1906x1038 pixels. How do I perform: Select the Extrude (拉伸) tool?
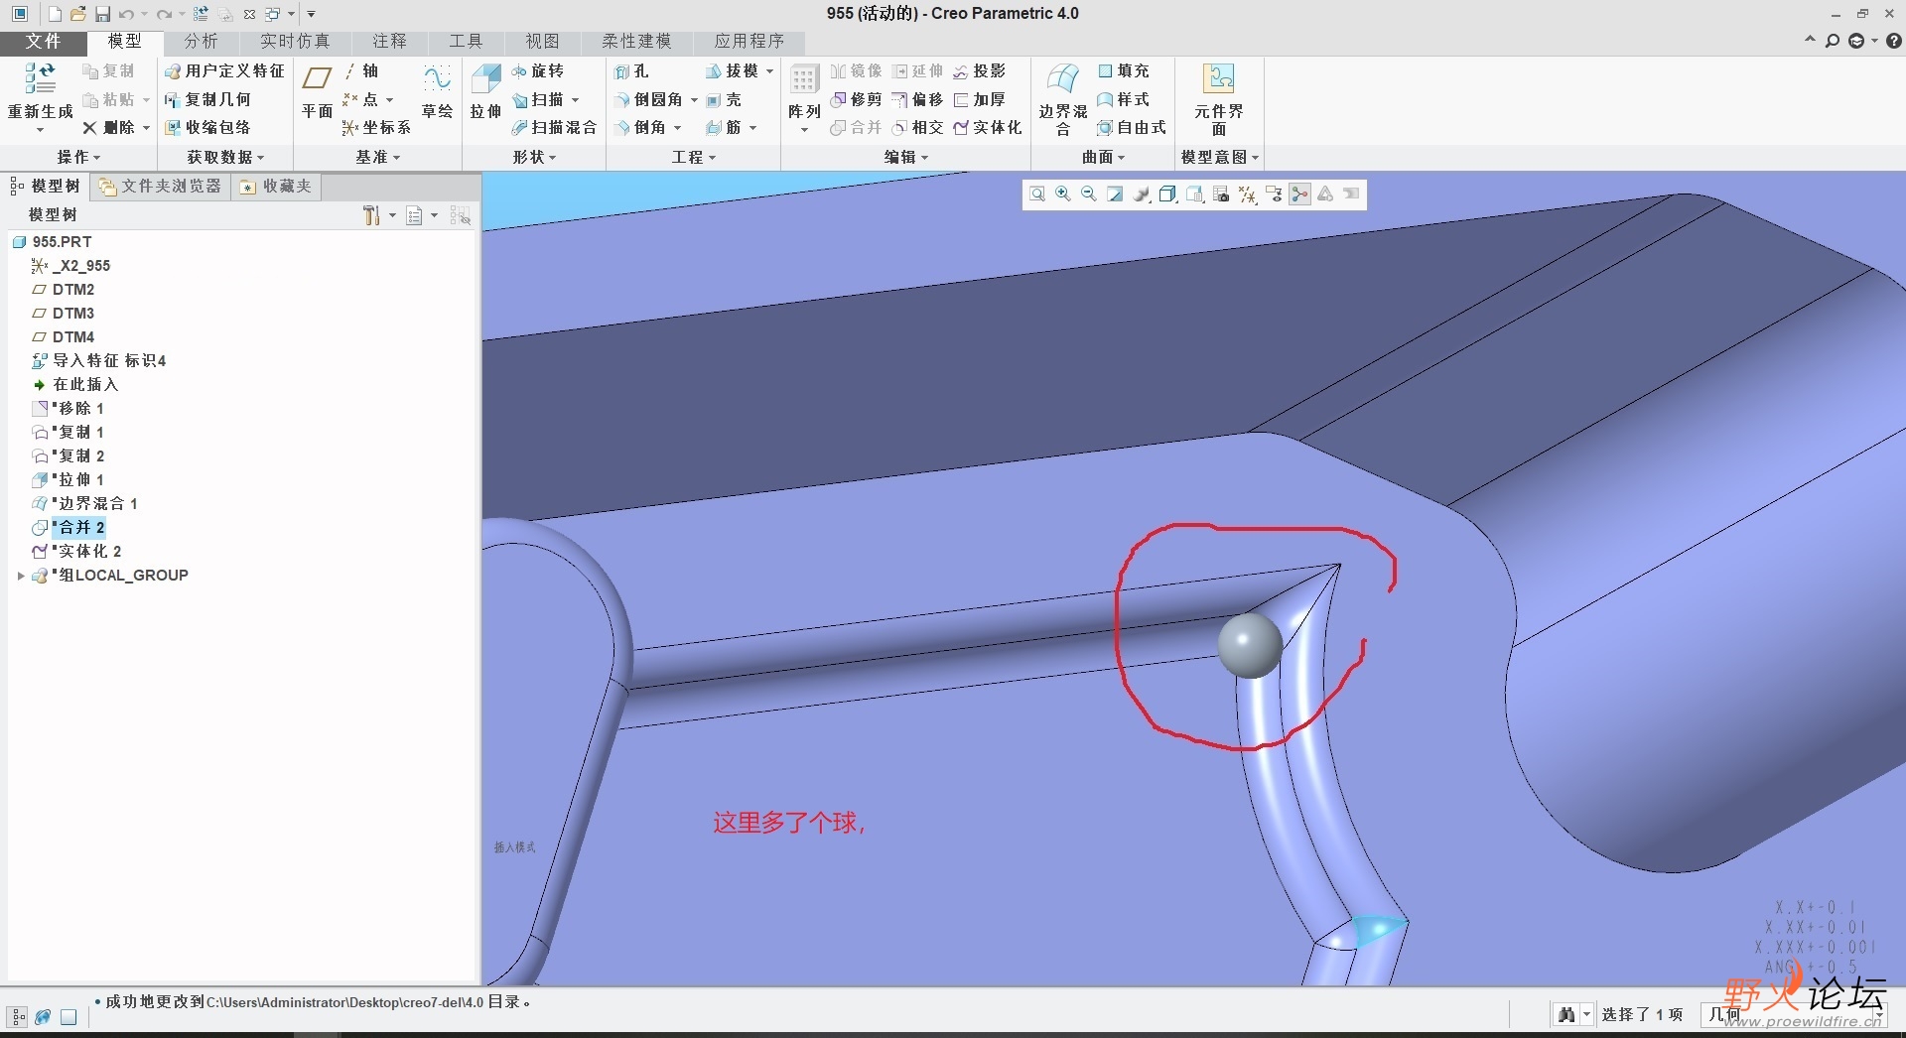point(485,91)
